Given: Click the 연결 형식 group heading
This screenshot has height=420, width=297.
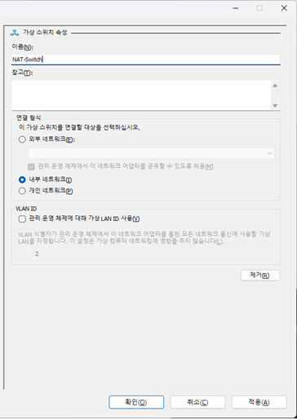Looking at the screenshot, I should (x=29, y=117).
